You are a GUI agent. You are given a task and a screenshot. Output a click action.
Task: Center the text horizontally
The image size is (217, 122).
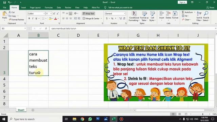click(x=67, y=18)
